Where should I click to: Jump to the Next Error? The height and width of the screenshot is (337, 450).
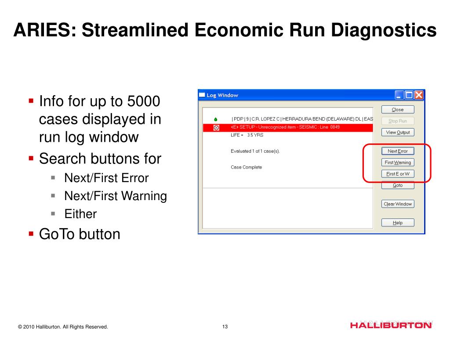[x=397, y=151]
